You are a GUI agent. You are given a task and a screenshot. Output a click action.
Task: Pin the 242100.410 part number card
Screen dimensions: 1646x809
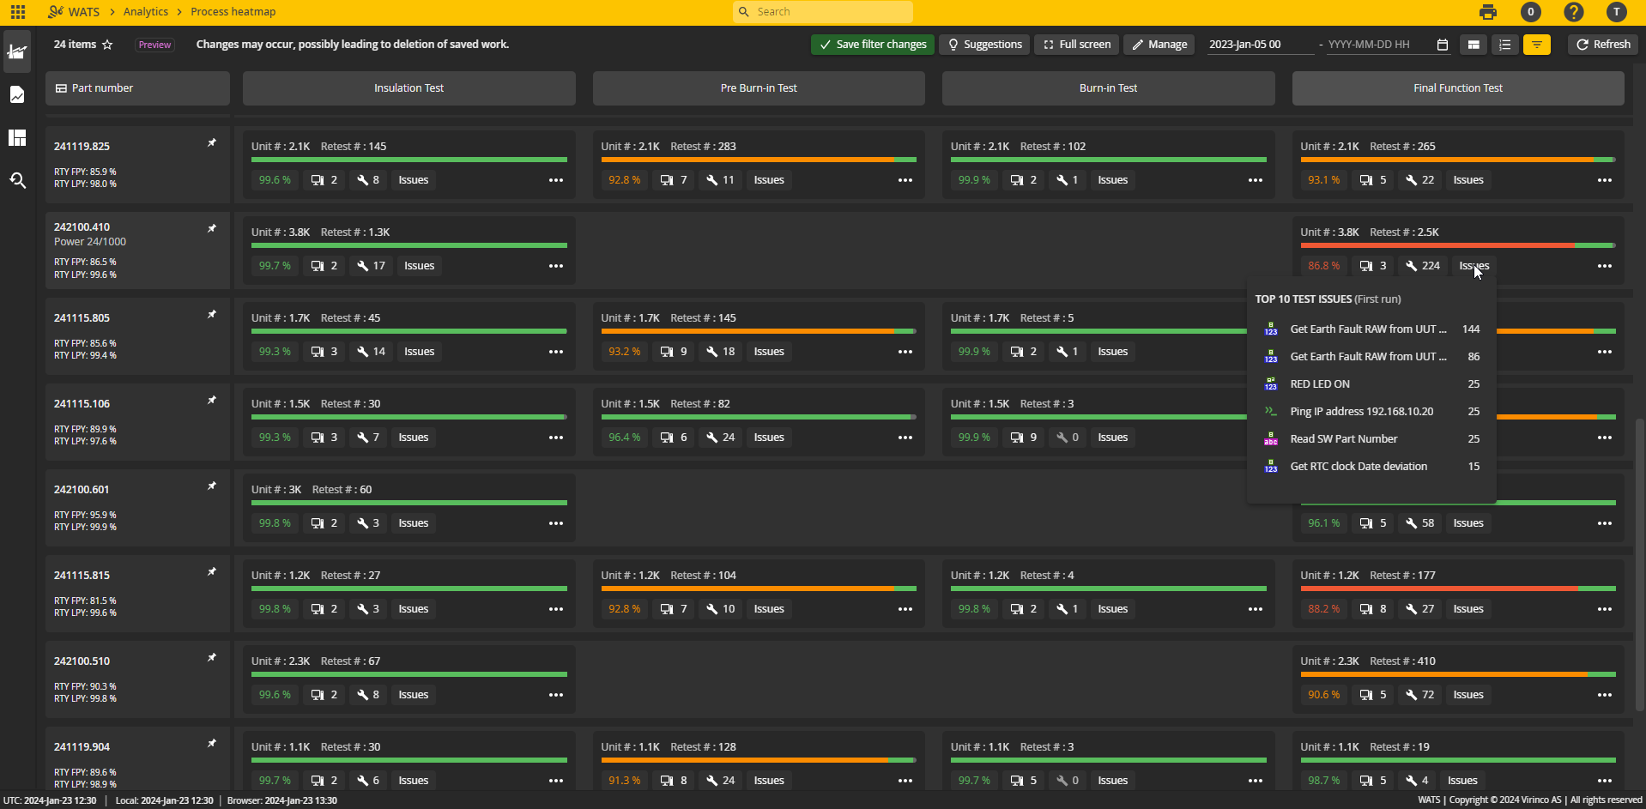pyautogui.click(x=211, y=228)
